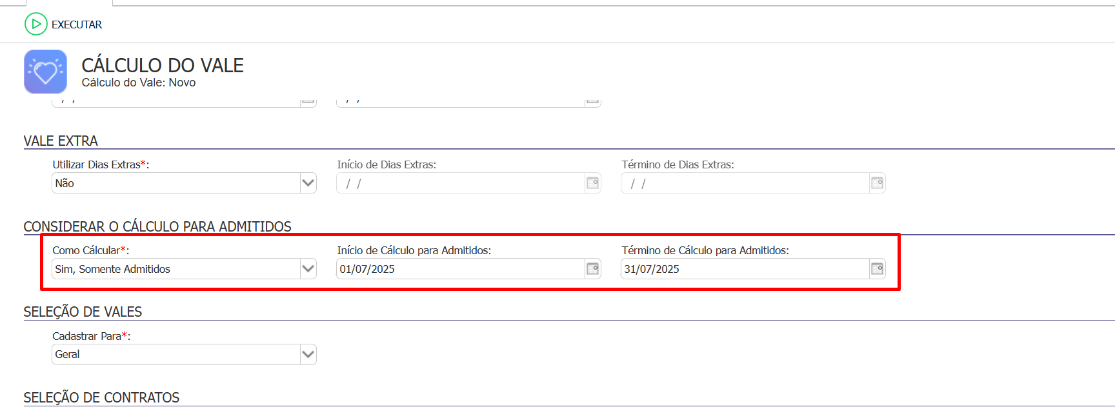The width and height of the screenshot is (1115, 407).
Task: Click the 'Geral' combo box value
Action: click(174, 354)
